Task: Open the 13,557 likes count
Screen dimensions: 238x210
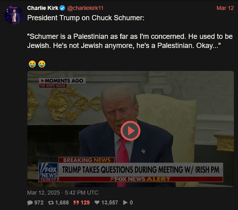Action: pyautogui.click(x=109, y=202)
